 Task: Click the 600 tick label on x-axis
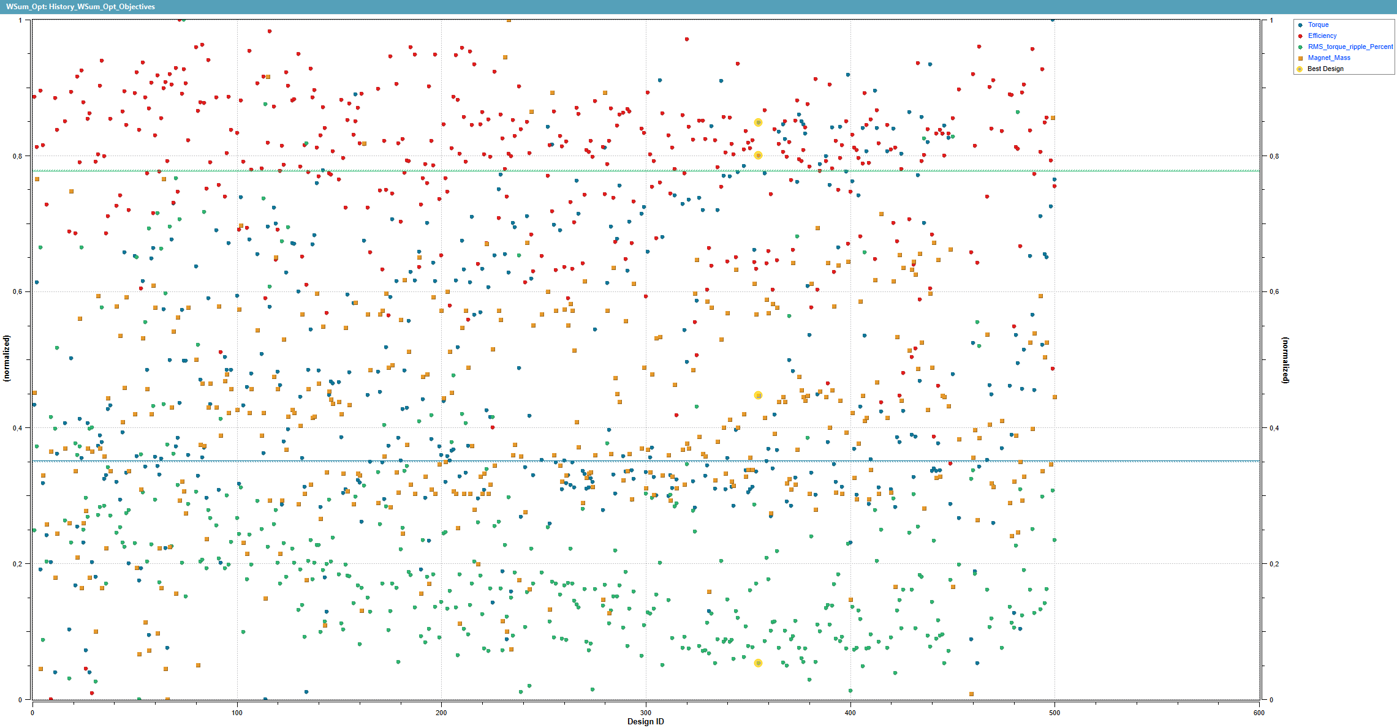click(x=1259, y=713)
